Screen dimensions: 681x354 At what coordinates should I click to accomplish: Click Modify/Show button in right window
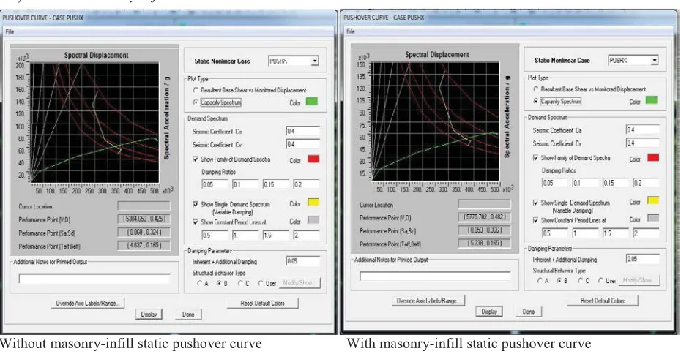click(639, 281)
